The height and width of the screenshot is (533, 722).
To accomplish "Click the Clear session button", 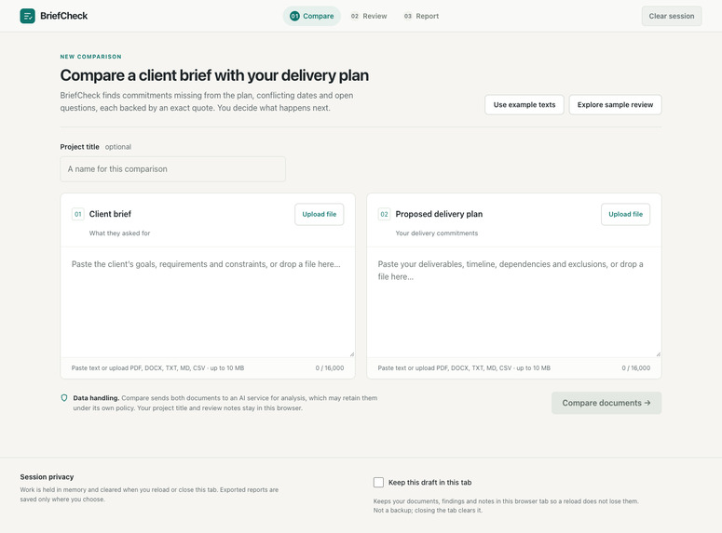I will coord(672,16).
